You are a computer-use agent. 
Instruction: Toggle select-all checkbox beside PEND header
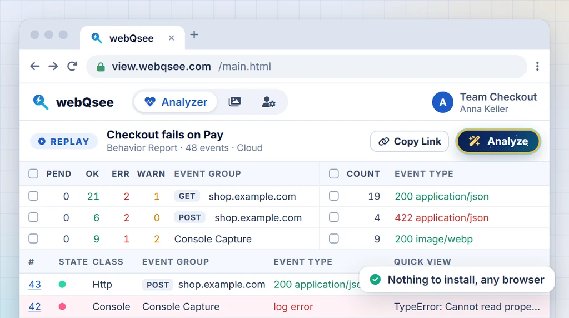point(33,174)
